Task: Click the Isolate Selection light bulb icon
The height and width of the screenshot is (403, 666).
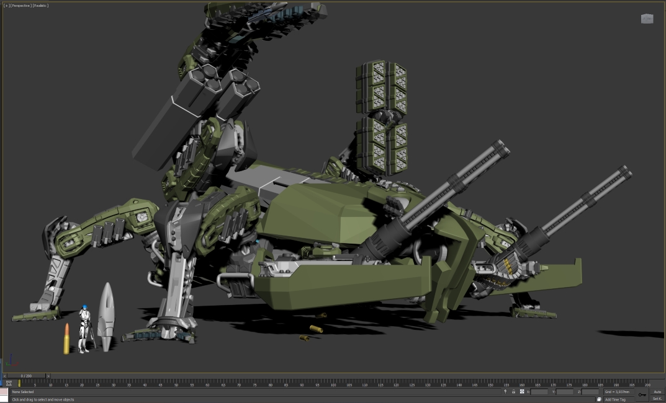Action: coord(505,392)
